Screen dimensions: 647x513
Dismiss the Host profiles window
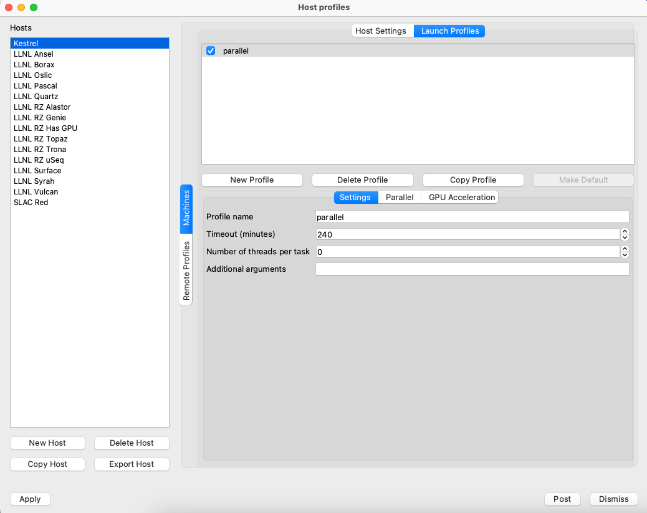pyautogui.click(x=613, y=499)
